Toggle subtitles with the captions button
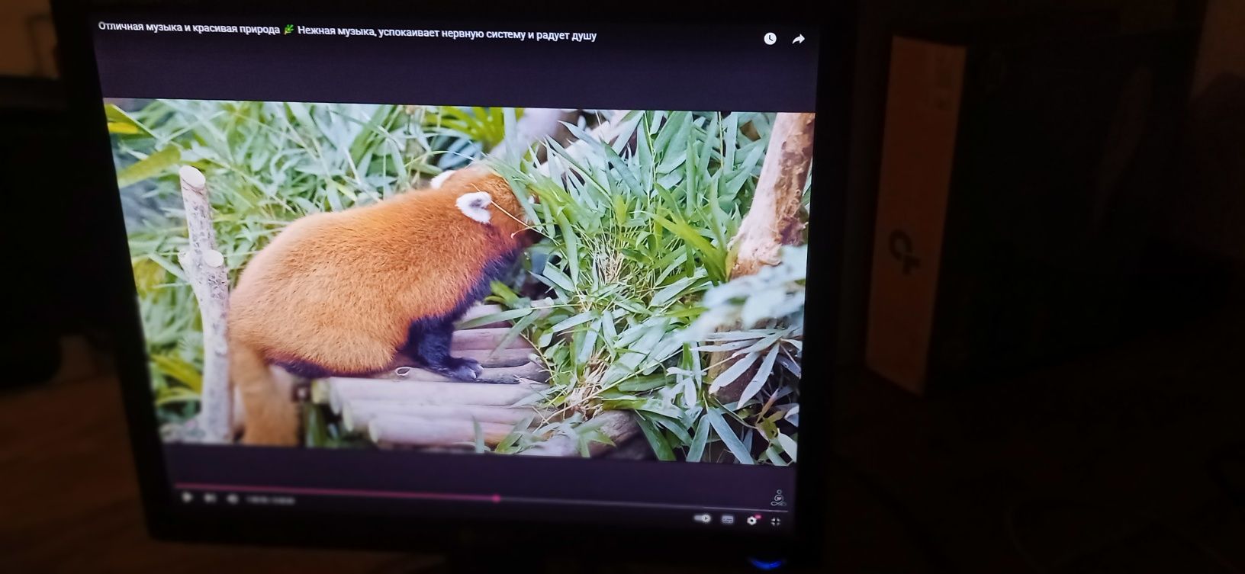Screen dimensions: 1245x574 [x=728, y=520]
